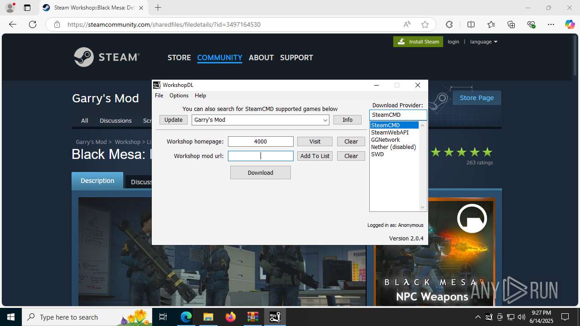
Task: Open the ABOUT link on Steam
Action: tap(261, 58)
